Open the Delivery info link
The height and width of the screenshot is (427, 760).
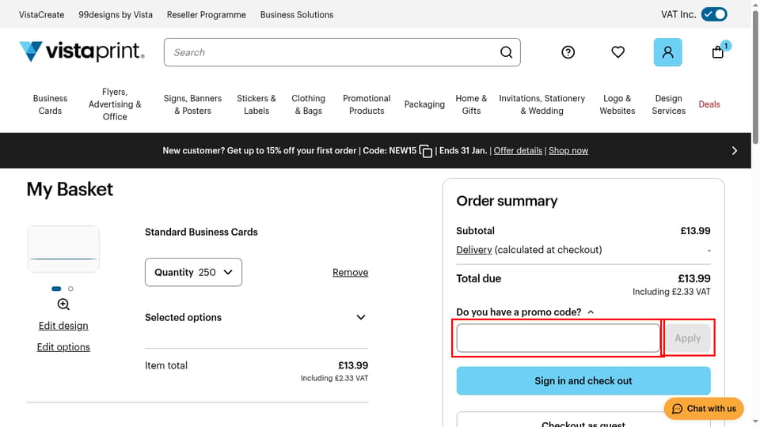(474, 250)
